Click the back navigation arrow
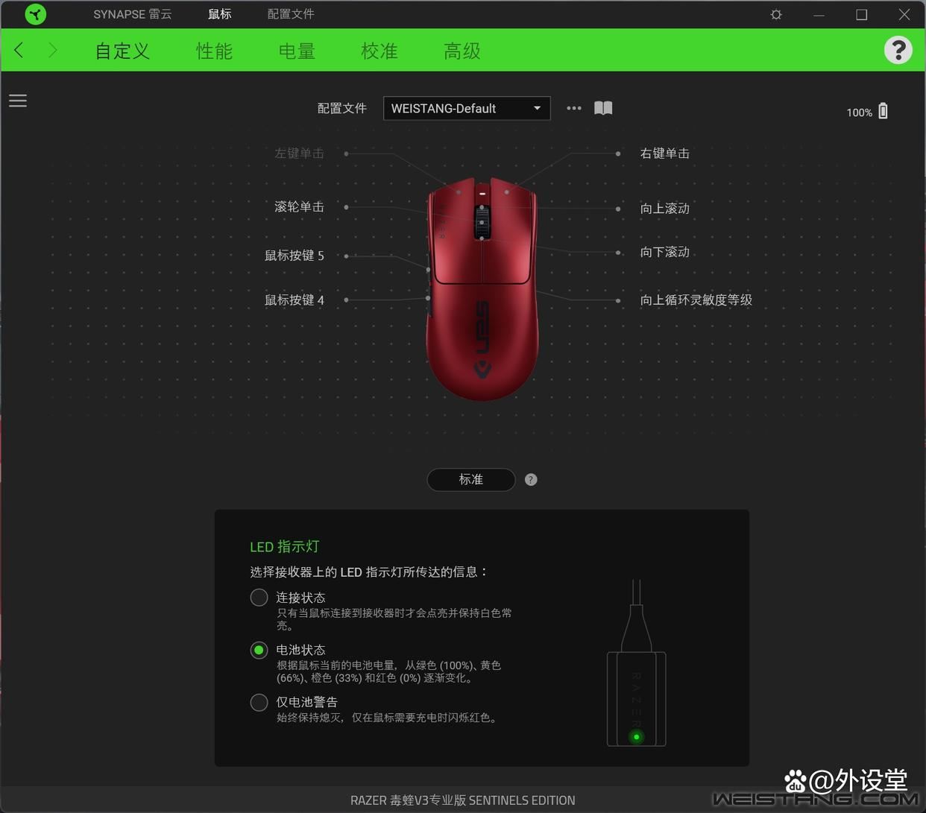926x813 pixels. (x=19, y=50)
